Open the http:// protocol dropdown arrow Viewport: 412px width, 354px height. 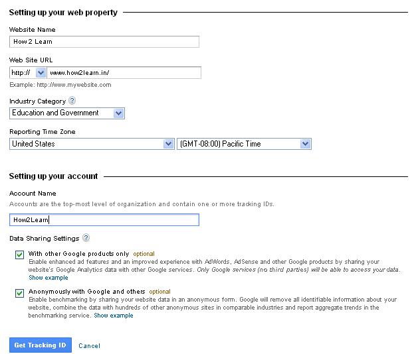(x=41, y=72)
